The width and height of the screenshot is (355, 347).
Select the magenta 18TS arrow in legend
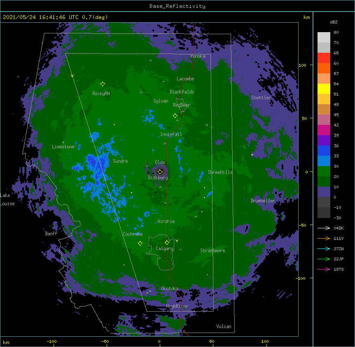click(324, 269)
